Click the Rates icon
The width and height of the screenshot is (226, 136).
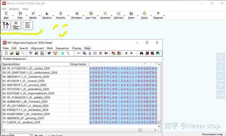131,14
